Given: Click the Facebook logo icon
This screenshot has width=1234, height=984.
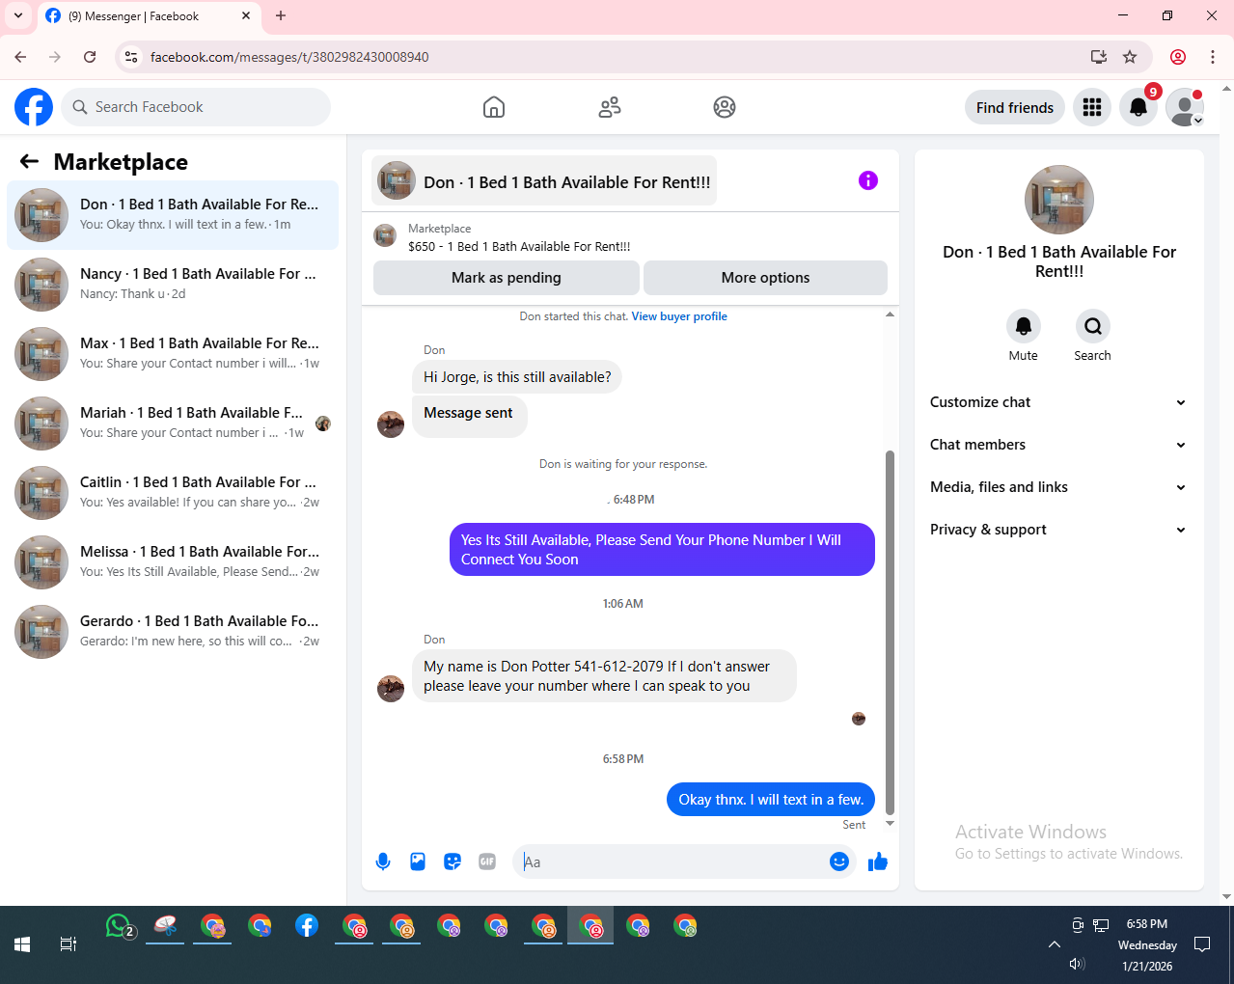Looking at the screenshot, I should pyautogui.click(x=34, y=107).
